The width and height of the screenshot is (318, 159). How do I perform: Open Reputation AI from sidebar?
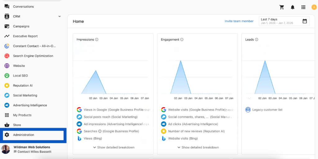click(23, 86)
